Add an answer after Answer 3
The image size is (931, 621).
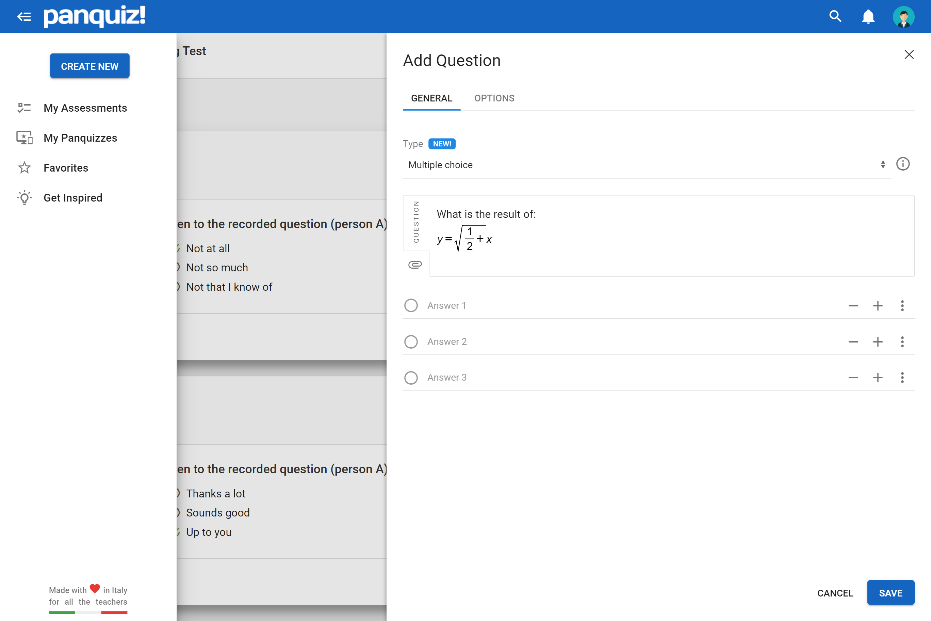878,378
